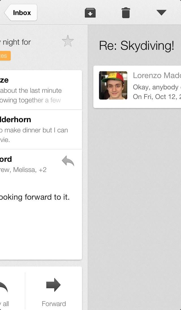181x310 pixels.
Task: Reply using the arrow icon in the message
Action: 68,162
